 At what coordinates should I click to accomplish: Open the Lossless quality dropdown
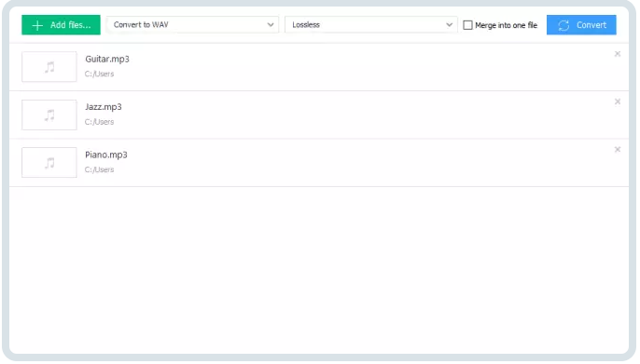(x=371, y=25)
